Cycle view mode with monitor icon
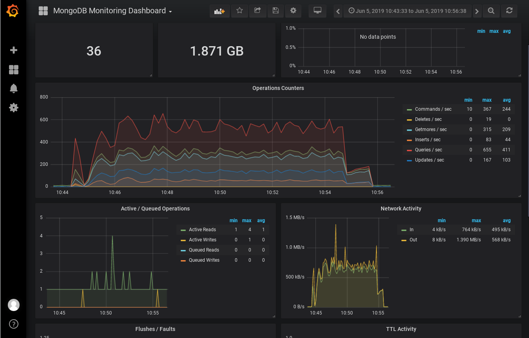 click(x=317, y=11)
